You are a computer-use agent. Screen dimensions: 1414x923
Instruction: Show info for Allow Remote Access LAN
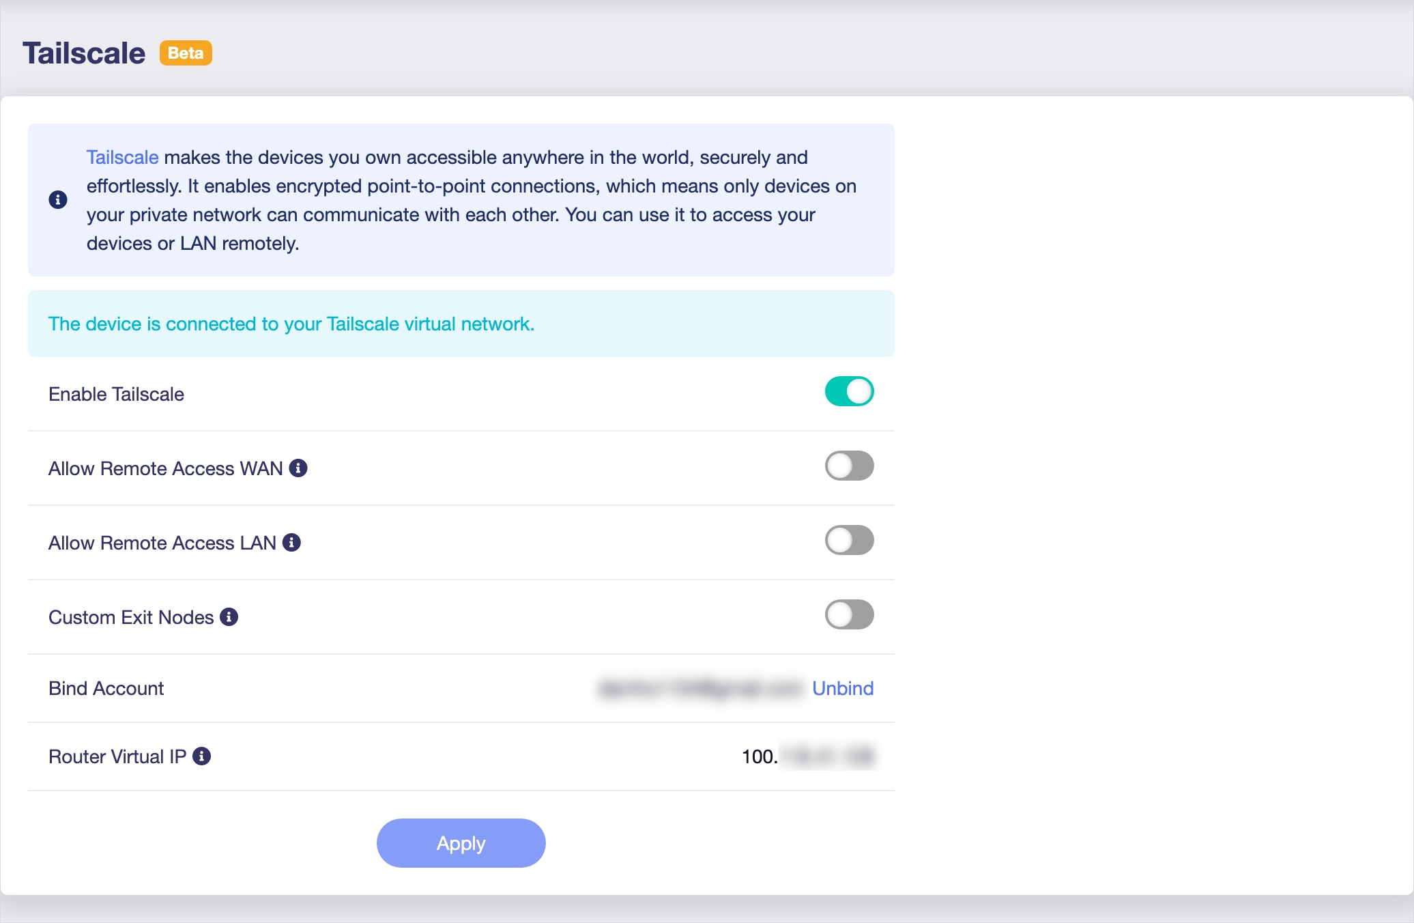click(292, 542)
